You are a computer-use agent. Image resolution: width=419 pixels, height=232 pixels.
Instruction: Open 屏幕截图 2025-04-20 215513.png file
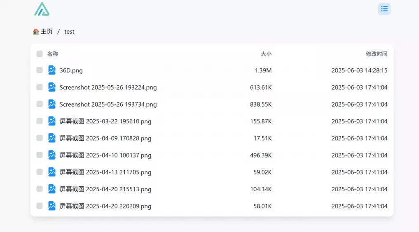[x=105, y=189]
